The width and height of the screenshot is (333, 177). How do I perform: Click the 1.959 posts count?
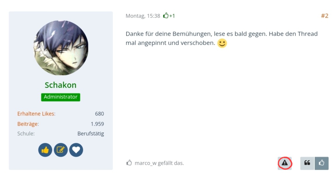(x=97, y=124)
